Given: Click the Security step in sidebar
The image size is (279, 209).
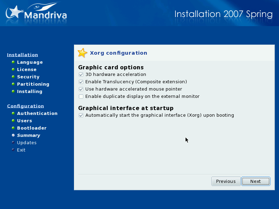Looking at the screenshot, I should [28, 77].
